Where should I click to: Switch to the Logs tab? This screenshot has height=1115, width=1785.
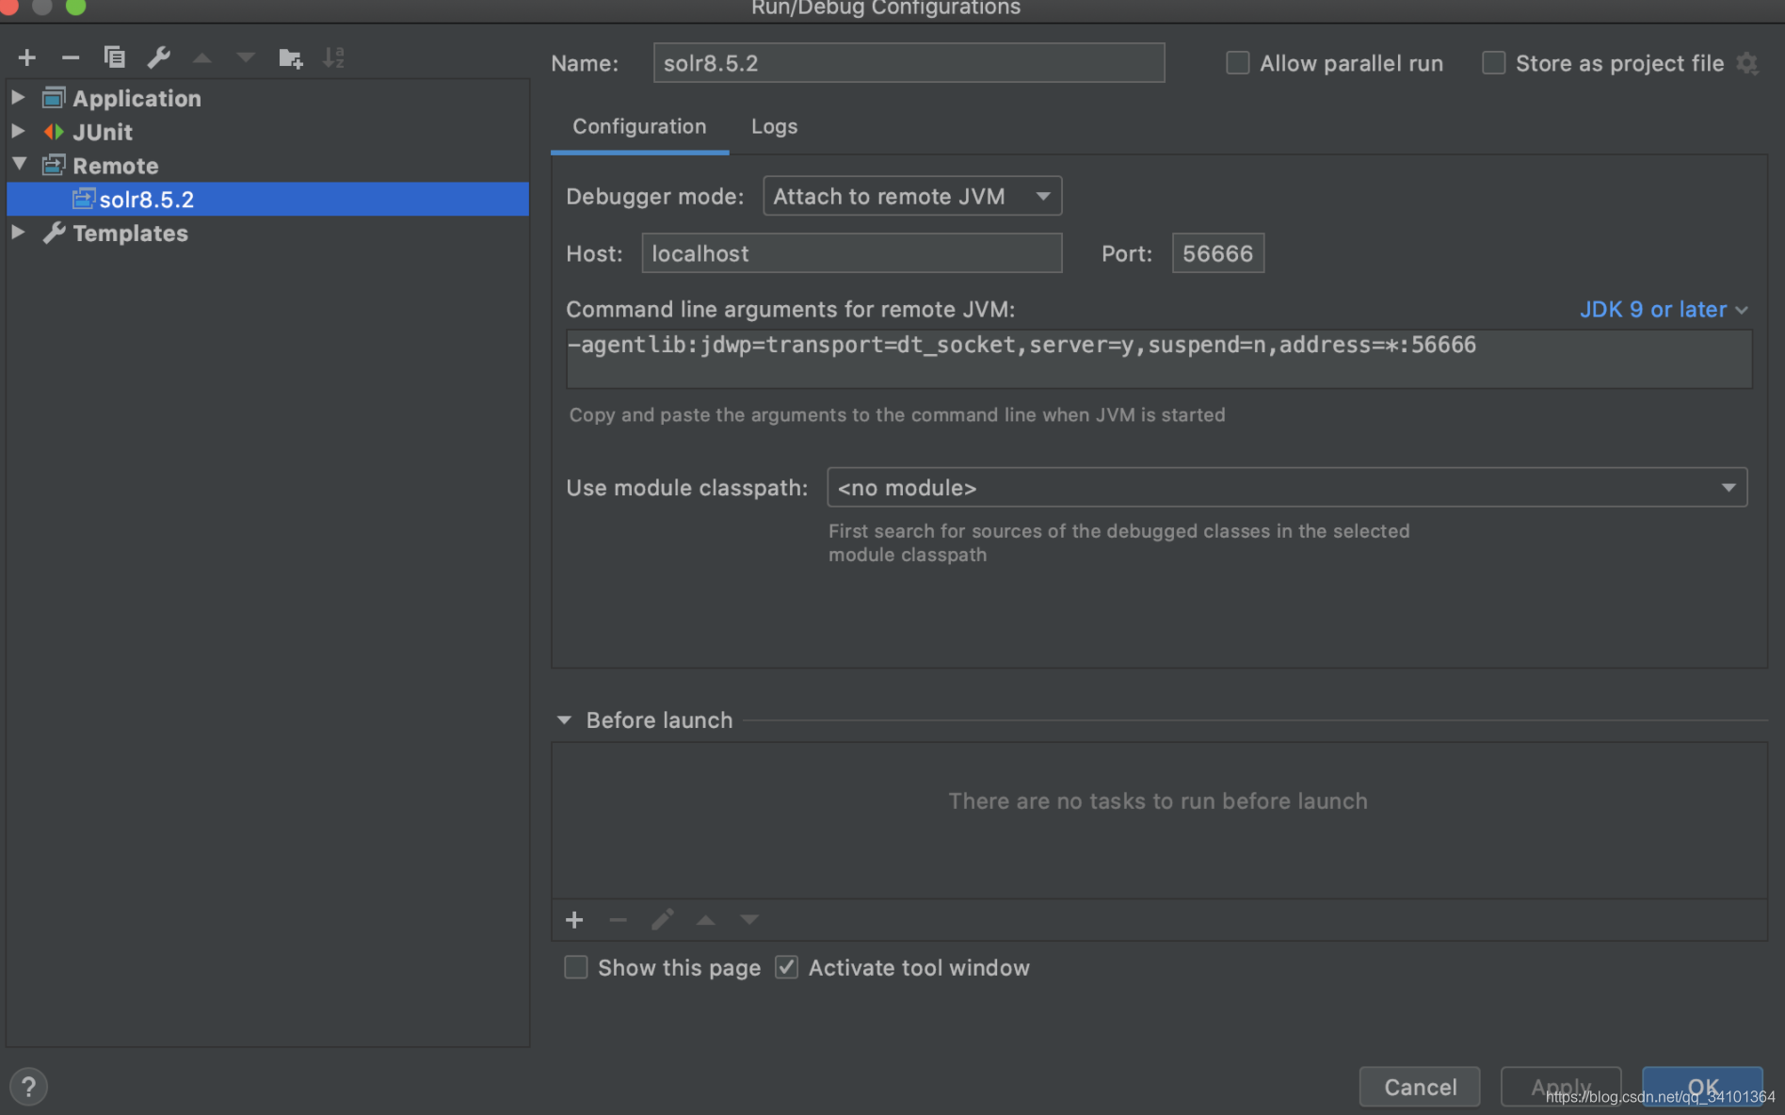coord(774,126)
